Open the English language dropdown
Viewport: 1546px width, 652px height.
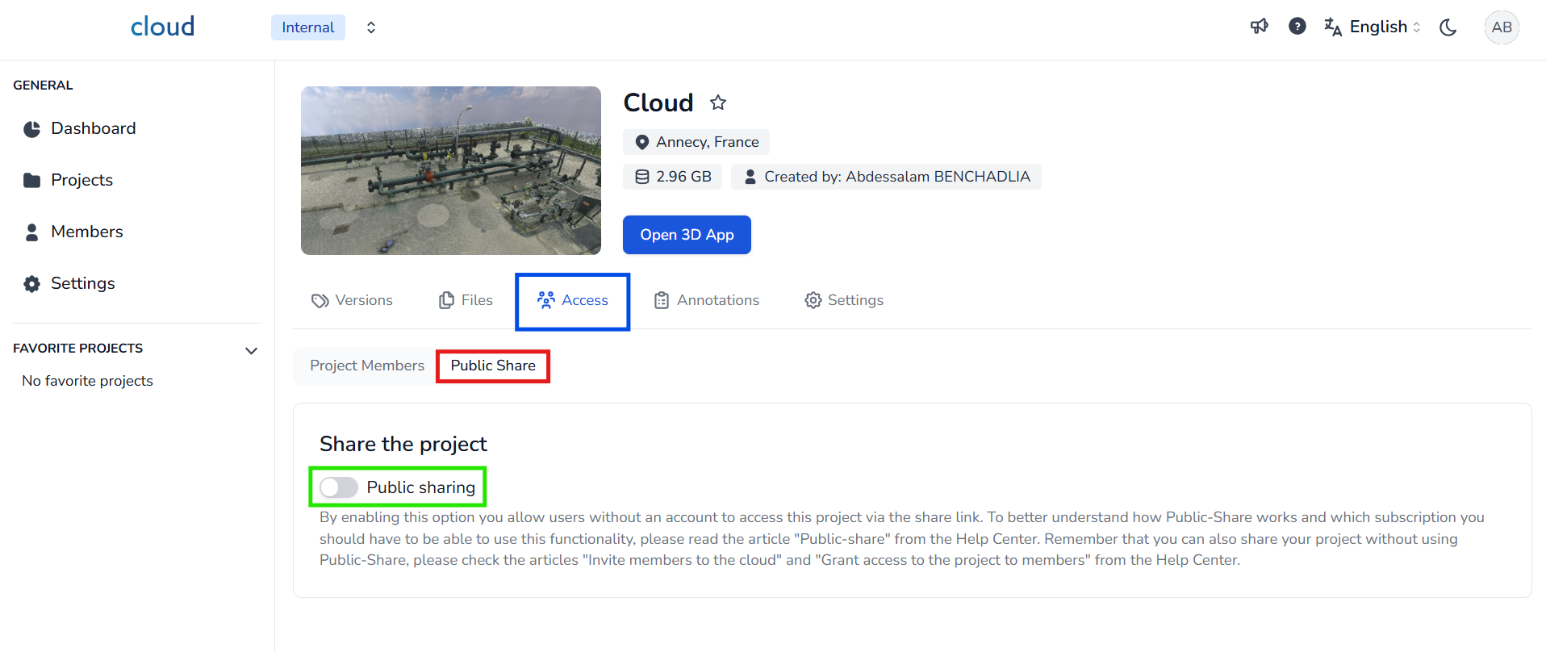pos(1373,27)
